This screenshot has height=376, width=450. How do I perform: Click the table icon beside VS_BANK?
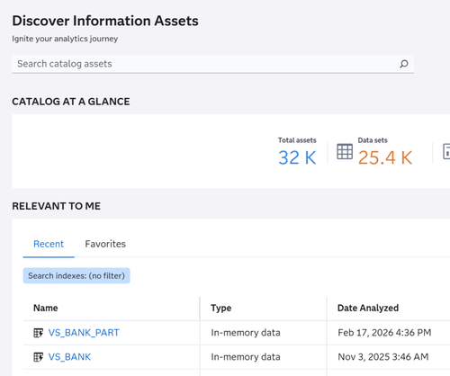point(38,357)
